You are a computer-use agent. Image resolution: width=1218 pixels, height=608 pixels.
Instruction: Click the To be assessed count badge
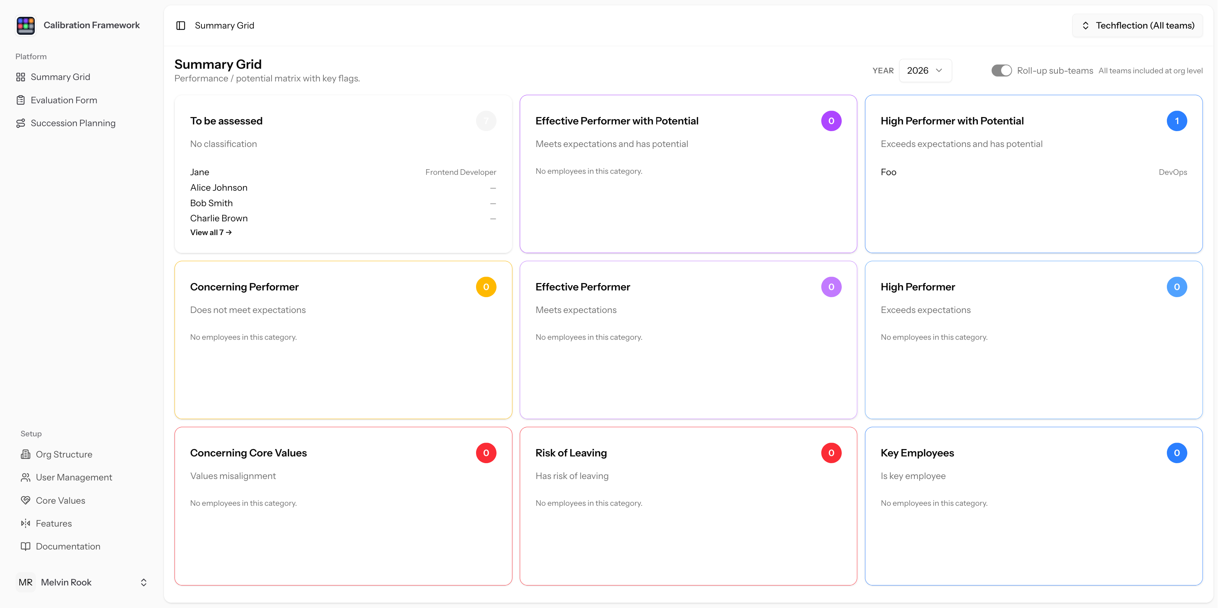coord(486,121)
